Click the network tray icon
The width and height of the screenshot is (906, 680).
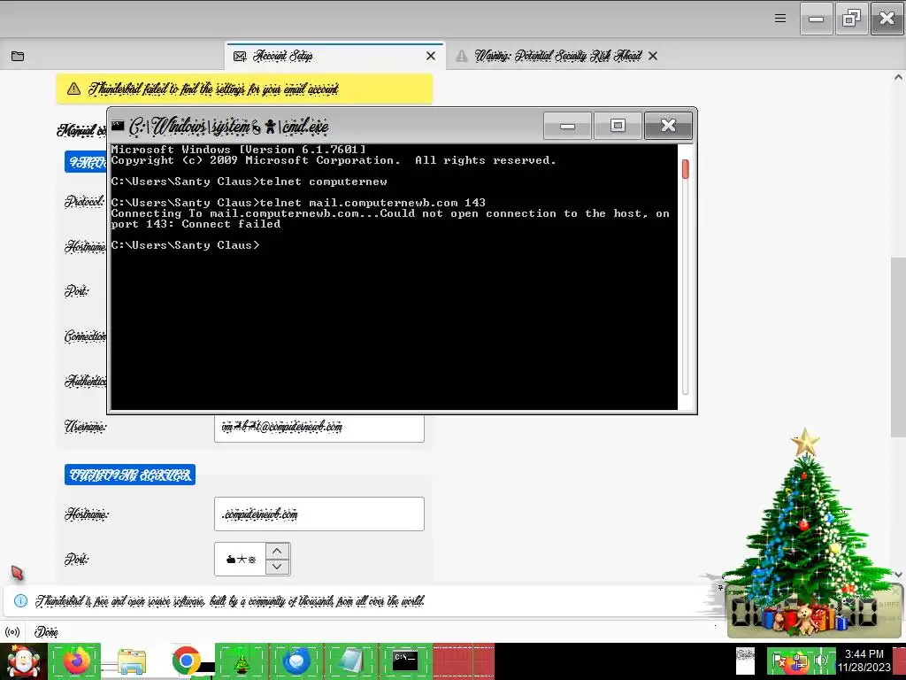(800, 661)
